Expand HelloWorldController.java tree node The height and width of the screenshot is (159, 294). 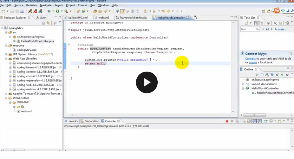[x=14, y=41]
